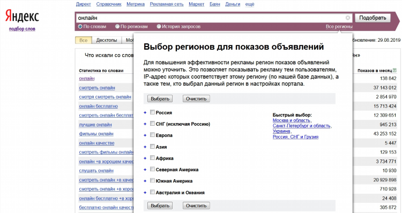Expand the Азия region list

click(145, 147)
